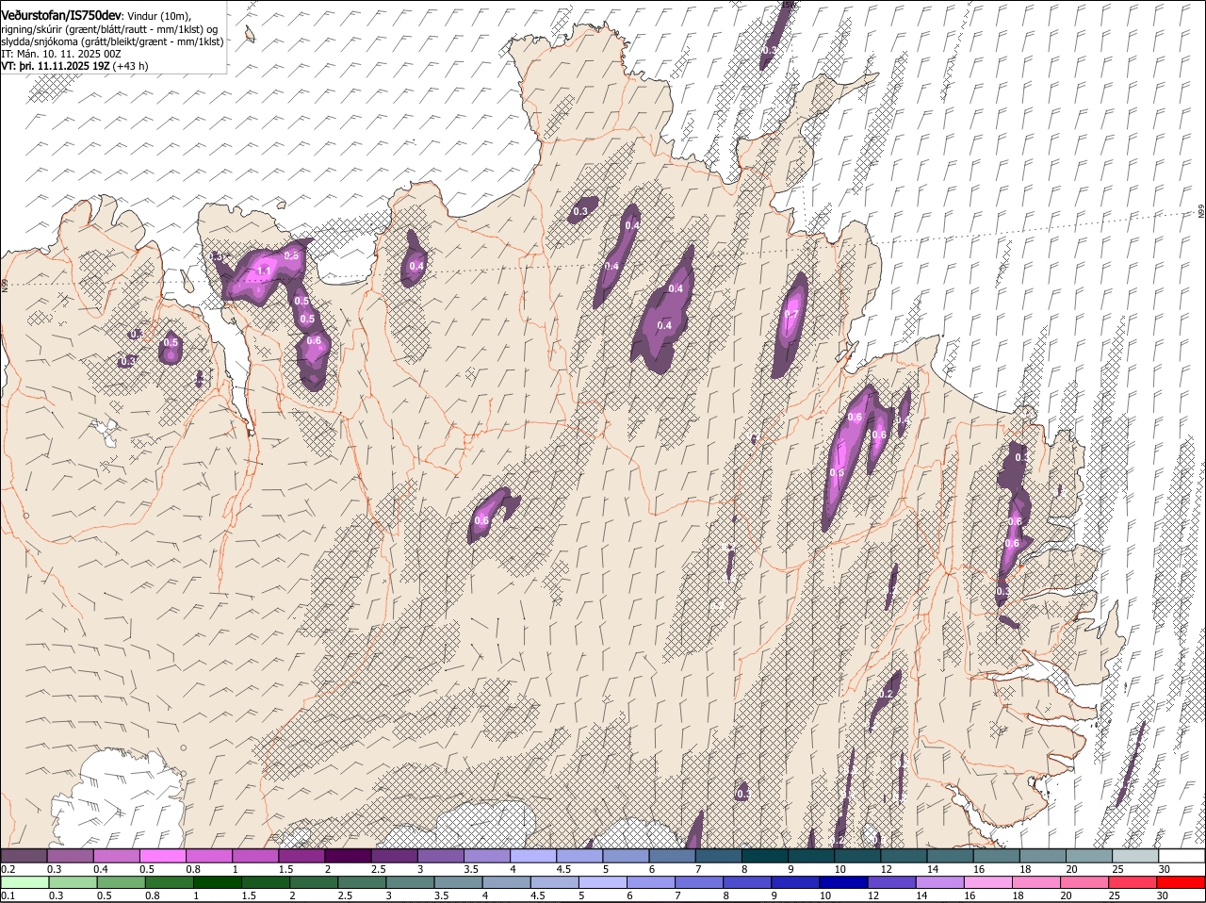
Task: Click the 0.7 precipitation value on the map
Action: [791, 315]
